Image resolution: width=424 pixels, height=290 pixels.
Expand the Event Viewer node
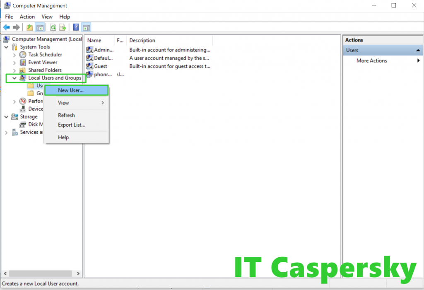pyautogui.click(x=14, y=63)
